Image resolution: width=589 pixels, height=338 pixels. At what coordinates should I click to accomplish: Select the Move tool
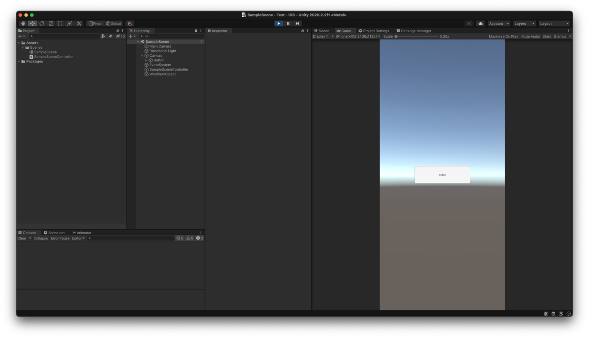32,23
